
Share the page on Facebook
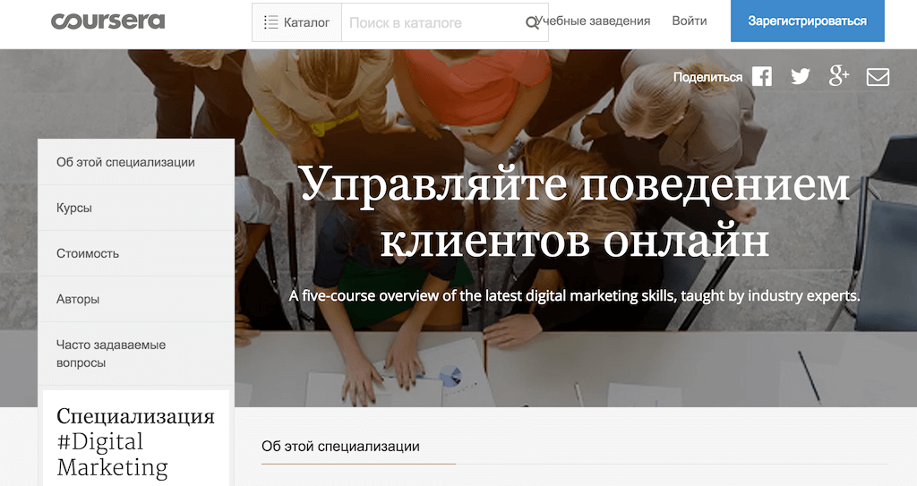coord(762,77)
